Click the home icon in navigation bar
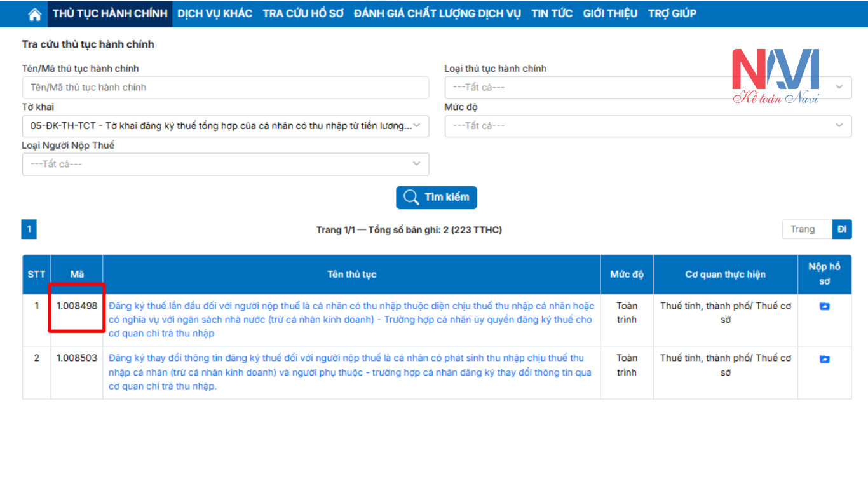Image resolution: width=868 pixels, height=488 pixels. 35,14
